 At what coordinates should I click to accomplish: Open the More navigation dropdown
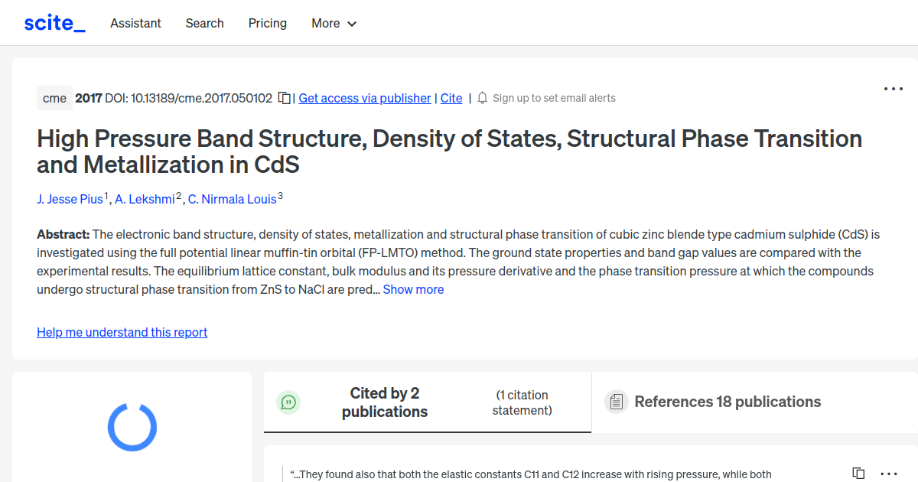(x=334, y=24)
